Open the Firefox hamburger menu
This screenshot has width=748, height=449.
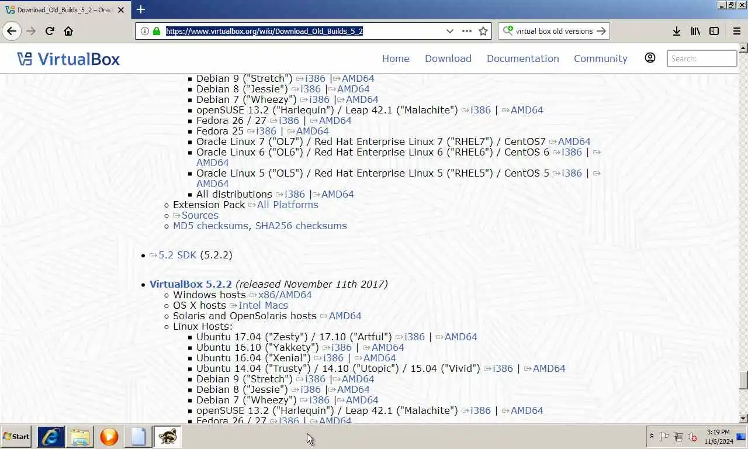click(736, 31)
